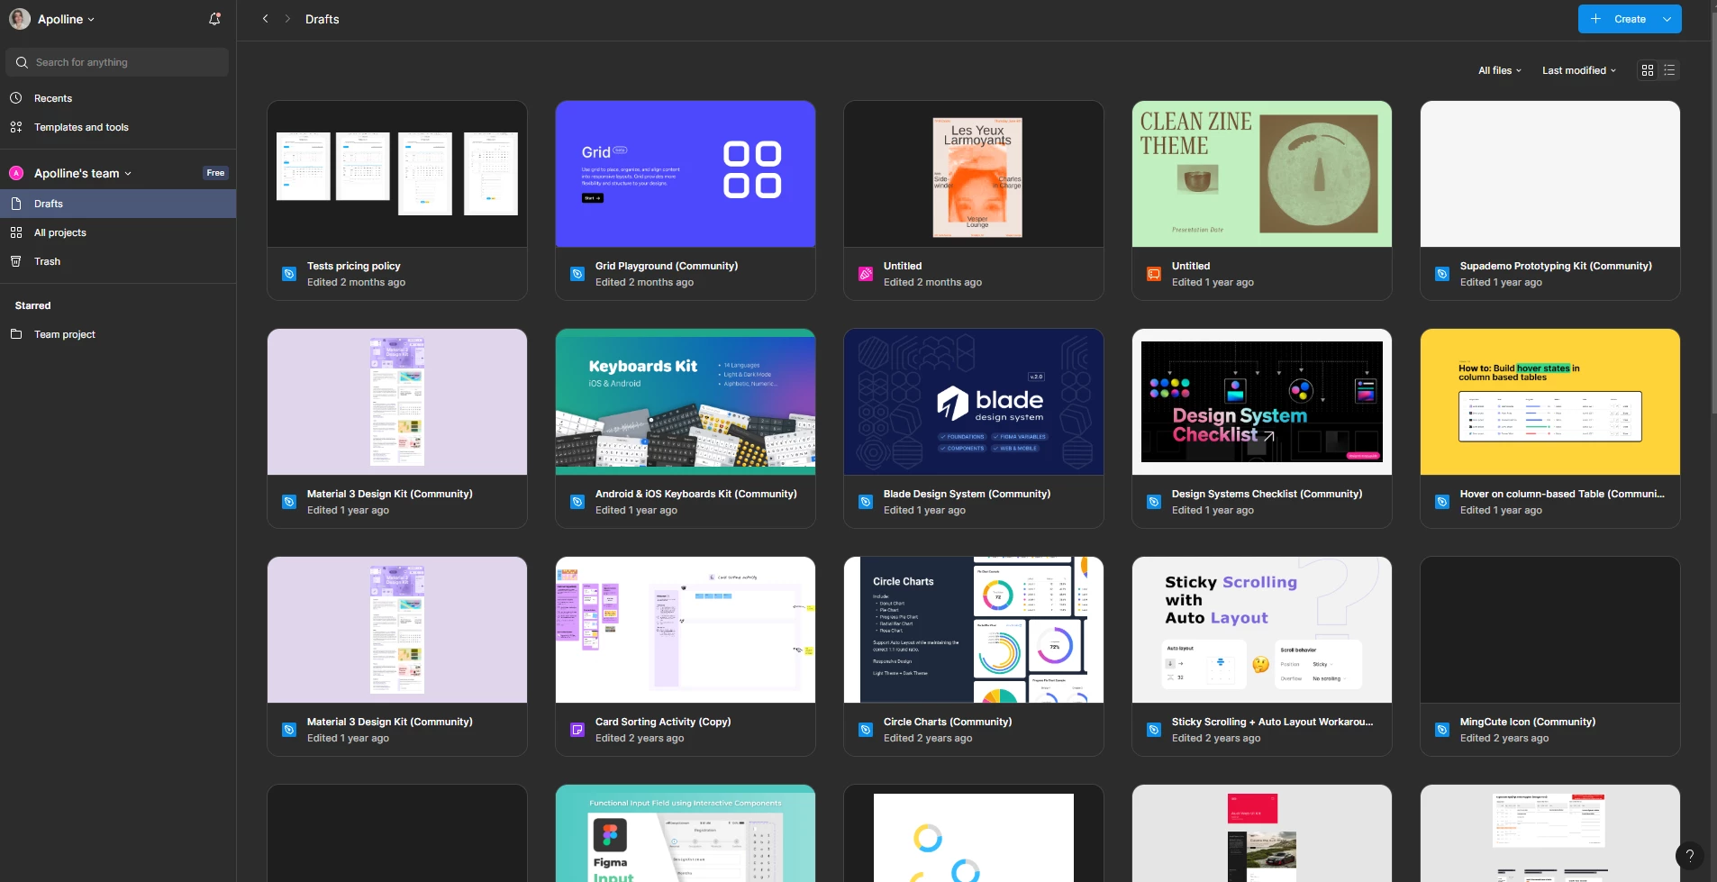Click file icon of Grid Playground (Community)
The height and width of the screenshot is (882, 1717).
(x=577, y=274)
